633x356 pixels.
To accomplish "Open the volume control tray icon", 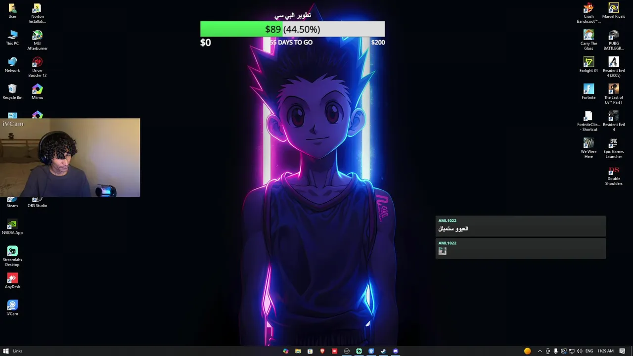I will 579,351.
